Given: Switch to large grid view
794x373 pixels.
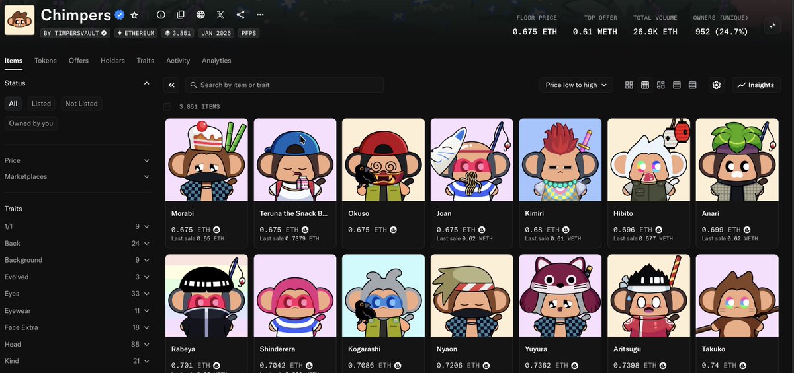Looking at the screenshot, I should pos(629,85).
